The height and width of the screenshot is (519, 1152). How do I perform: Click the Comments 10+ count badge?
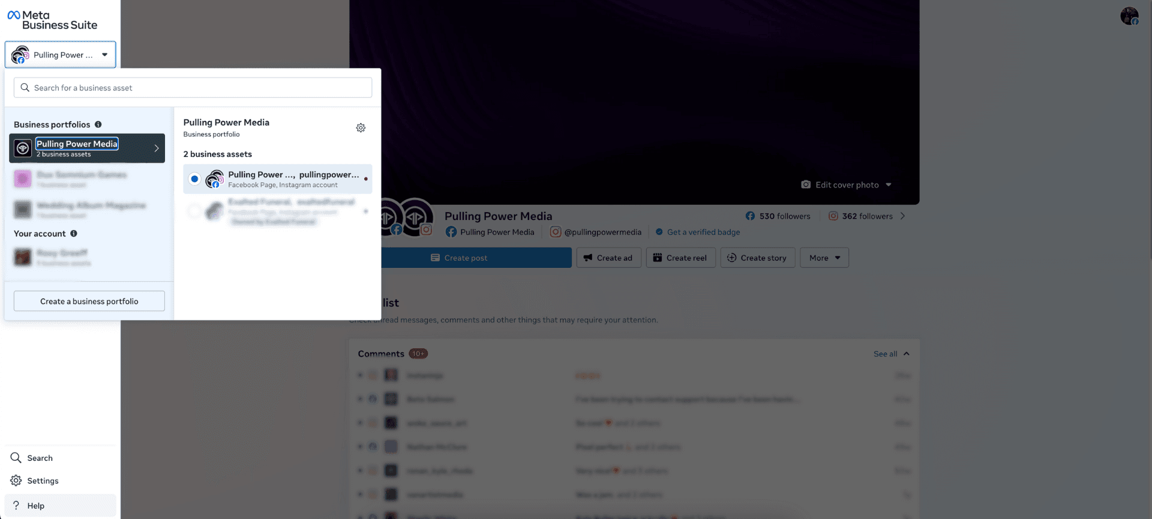tap(418, 354)
